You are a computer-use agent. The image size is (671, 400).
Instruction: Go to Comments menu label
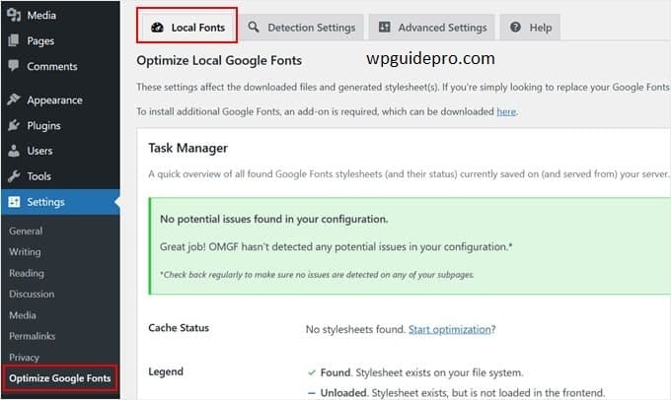click(52, 66)
